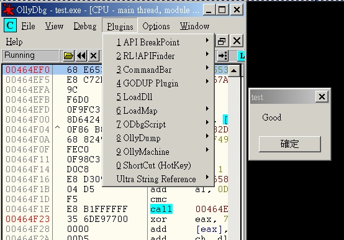Click the hex bytes E8 B1FFFFFF
Image resolution: width=344 pixels, height=240 pixels.
[x=97, y=209]
